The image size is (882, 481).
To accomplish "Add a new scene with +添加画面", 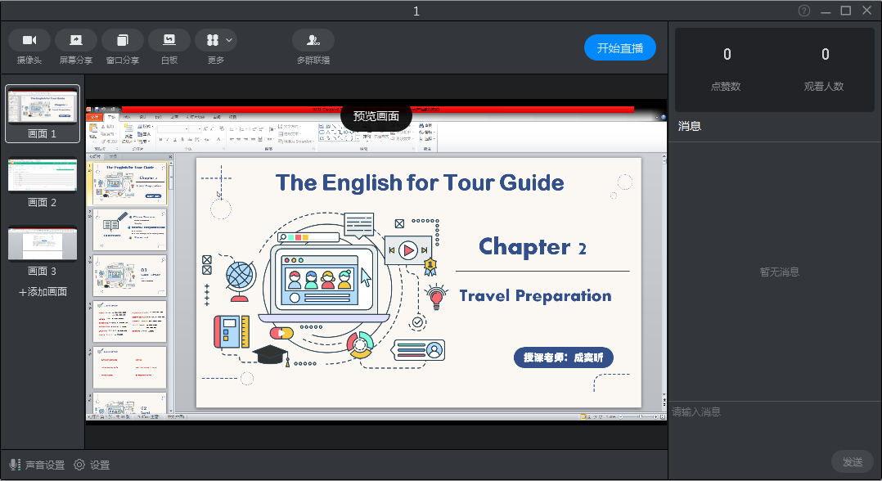I will point(43,292).
